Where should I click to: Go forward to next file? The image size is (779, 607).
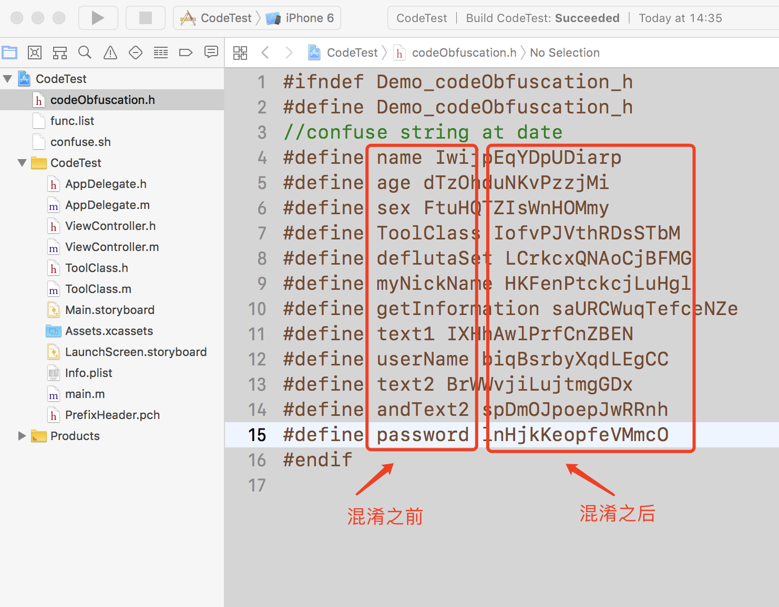[289, 53]
